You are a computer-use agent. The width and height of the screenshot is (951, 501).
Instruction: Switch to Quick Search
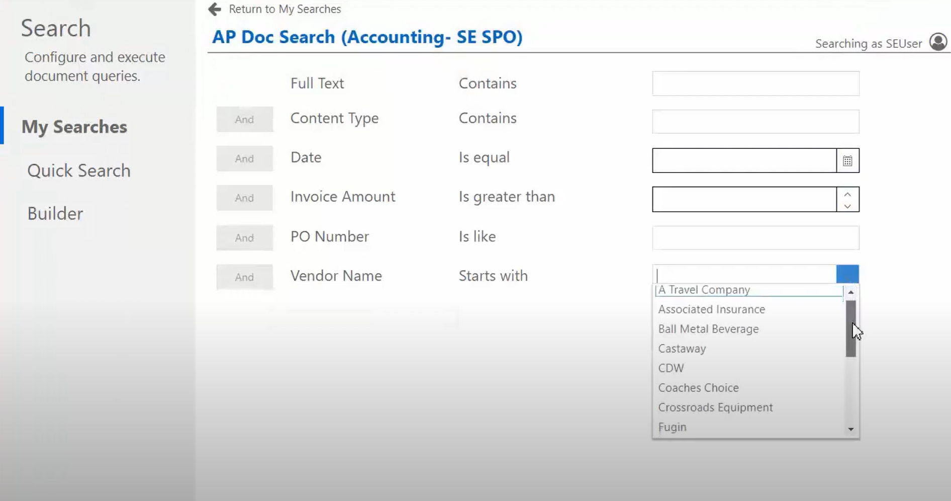click(x=79, y=171)
